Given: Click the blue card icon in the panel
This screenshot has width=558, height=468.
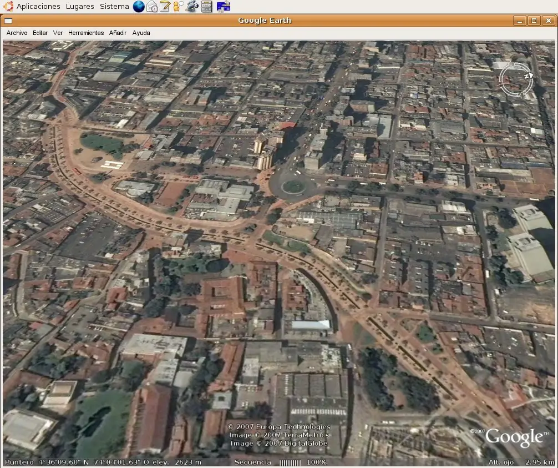Looking at the screenshot, I should (x=223, y=7).
